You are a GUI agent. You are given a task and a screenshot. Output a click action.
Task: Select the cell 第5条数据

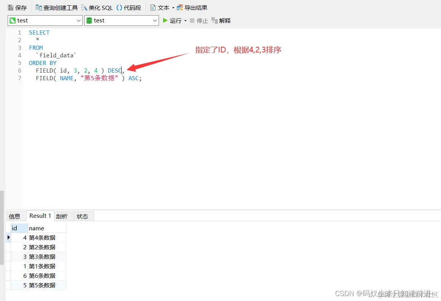coord(47,285)
